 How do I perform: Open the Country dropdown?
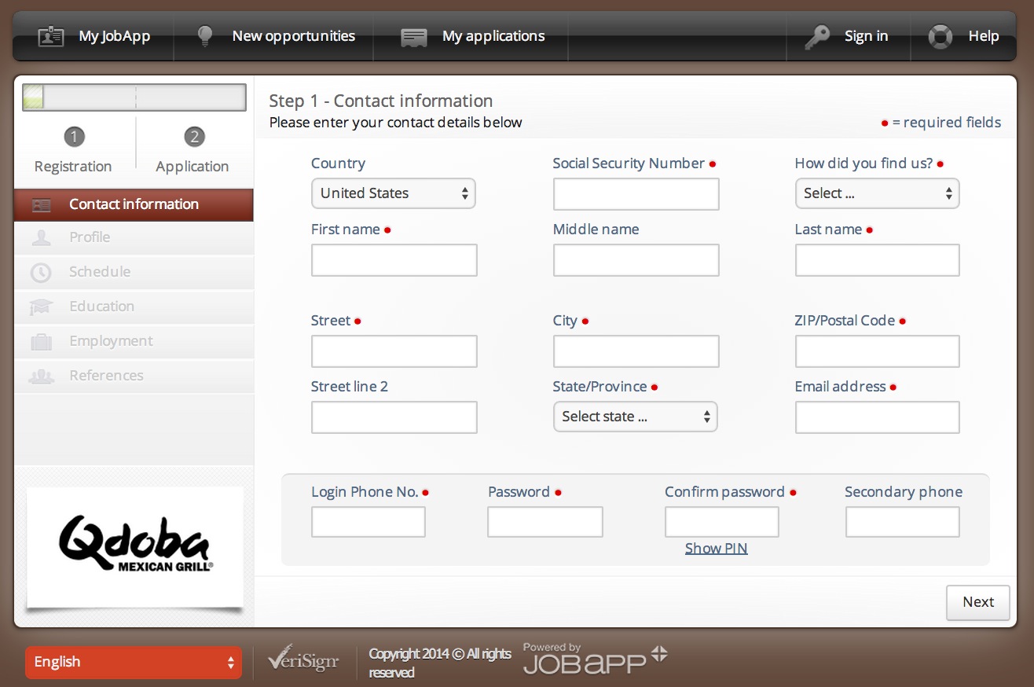(x=393, y=193)
